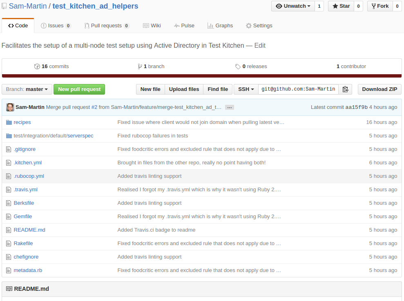This screenshot has height=301, width=404.
Task: Open latest commit aa15f9b
Action: (356, 107)
